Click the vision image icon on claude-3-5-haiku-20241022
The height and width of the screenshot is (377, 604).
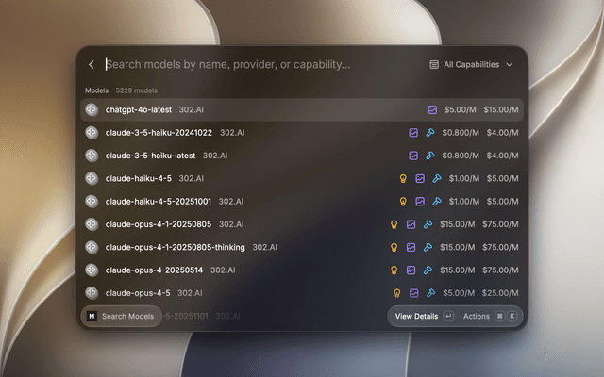click(413, 133)
